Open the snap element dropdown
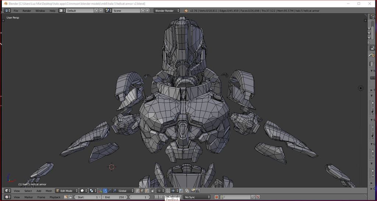Screen dimensions: 377x201 coord(175,191)
